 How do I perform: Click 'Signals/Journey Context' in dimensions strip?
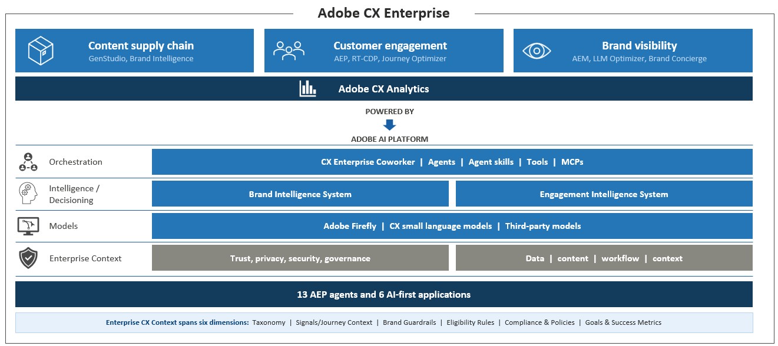335,322
